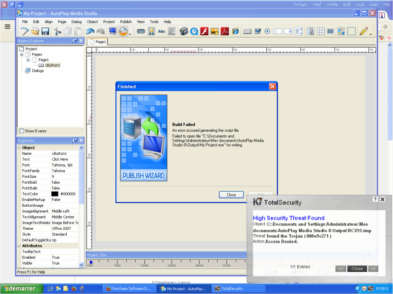Click the black TextColor swatch

click(x=55, y=194)
